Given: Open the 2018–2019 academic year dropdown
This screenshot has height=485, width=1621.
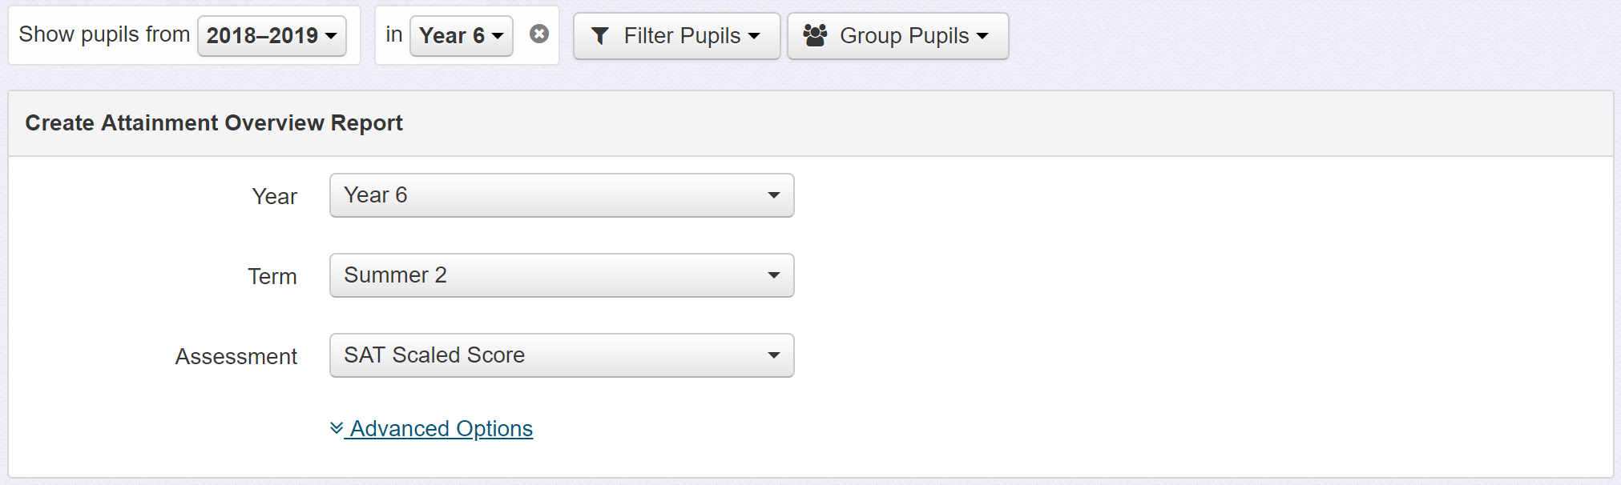Looking at the screenshot, I should click(x=272, y=36).
